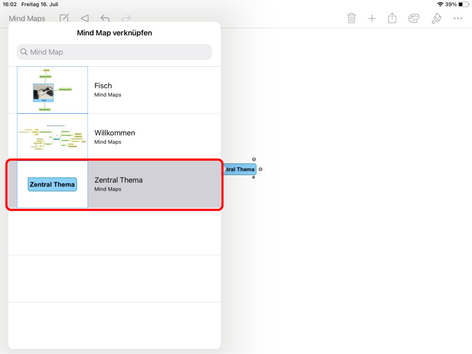The height and width of the screenshot is (354, 472).
Task: Click the T text handle above node
Action: 254,159
